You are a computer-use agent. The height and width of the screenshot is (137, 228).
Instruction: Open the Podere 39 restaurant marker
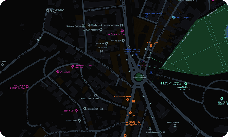130,113
